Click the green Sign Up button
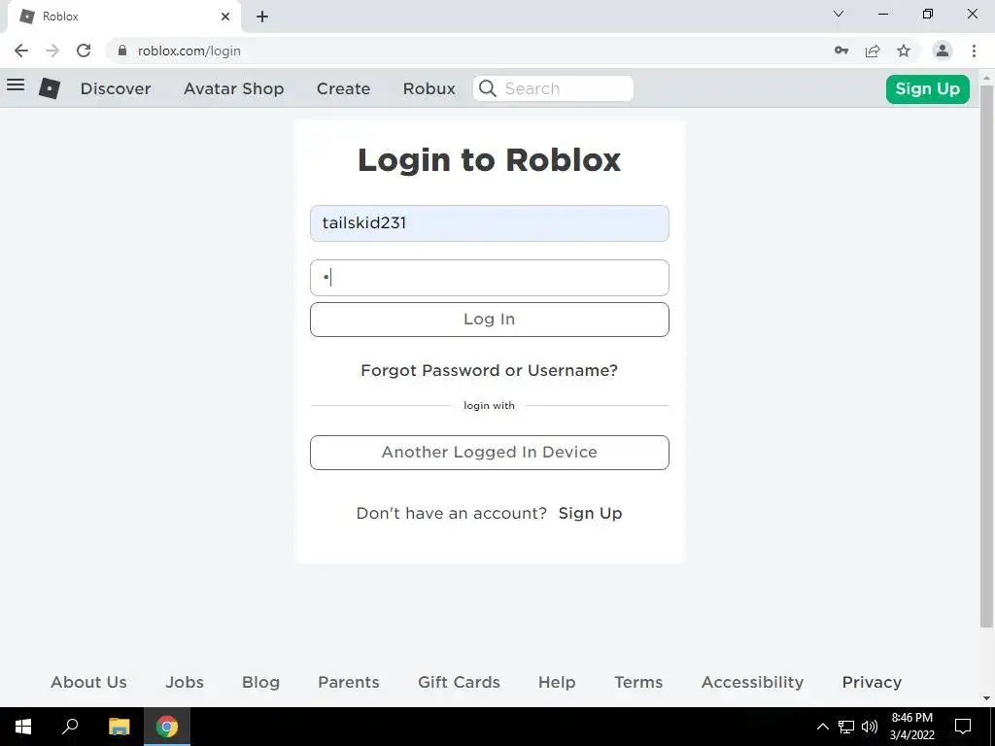 pos(927,88)
